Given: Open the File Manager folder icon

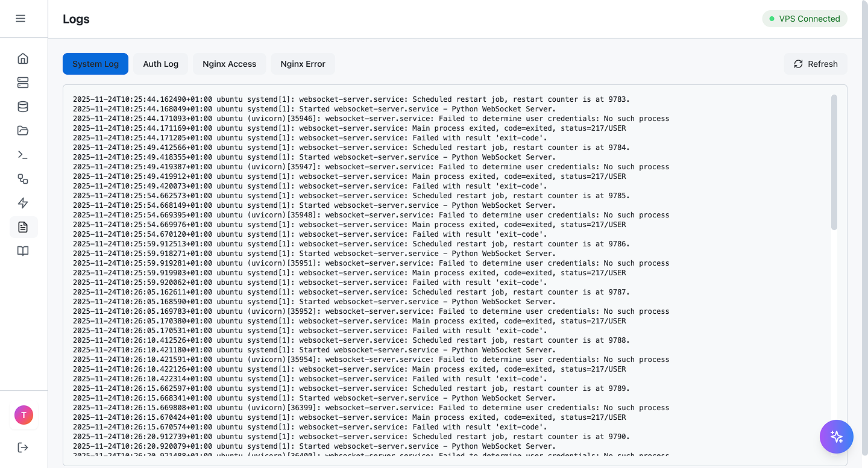Looking at the screenshot, I should click(x=23, y=131).
